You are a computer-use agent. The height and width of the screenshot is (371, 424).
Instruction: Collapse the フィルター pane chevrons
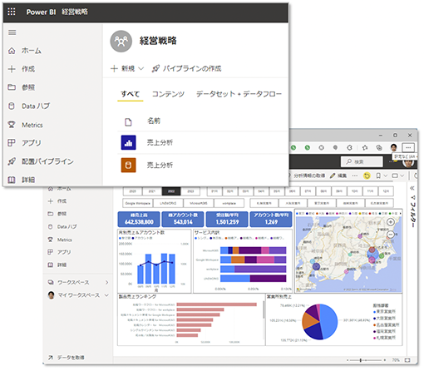(412, 188)
